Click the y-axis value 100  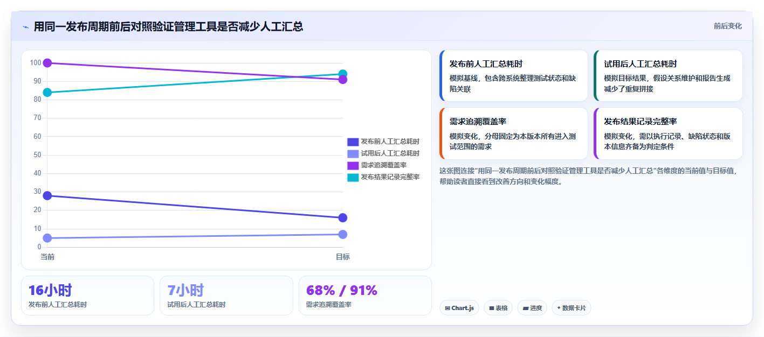click(36, 63)
